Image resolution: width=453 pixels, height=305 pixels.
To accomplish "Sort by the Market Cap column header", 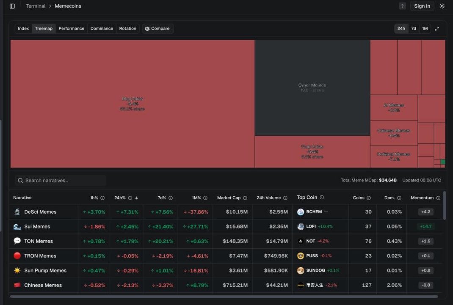I will pyautogui.click(x=229, y=198).
